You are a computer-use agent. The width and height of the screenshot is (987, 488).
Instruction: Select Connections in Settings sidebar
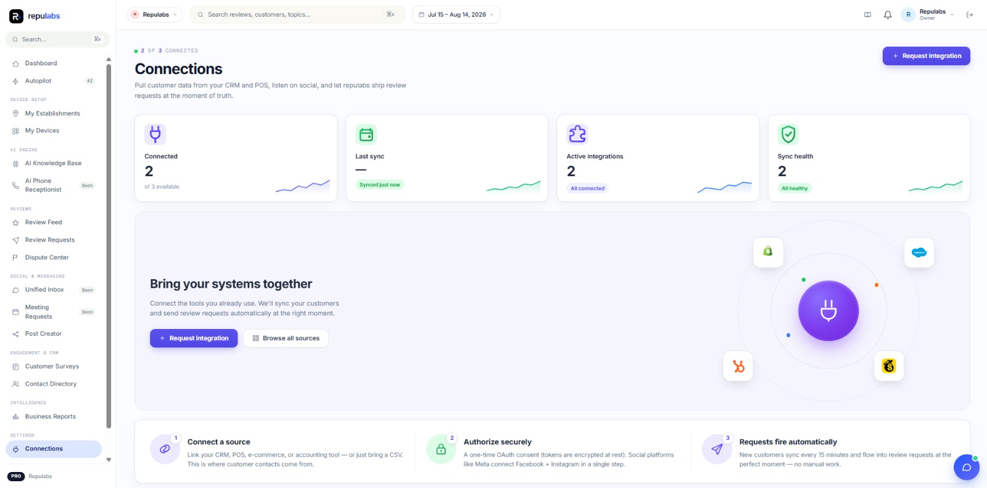[x=54, y=449]
